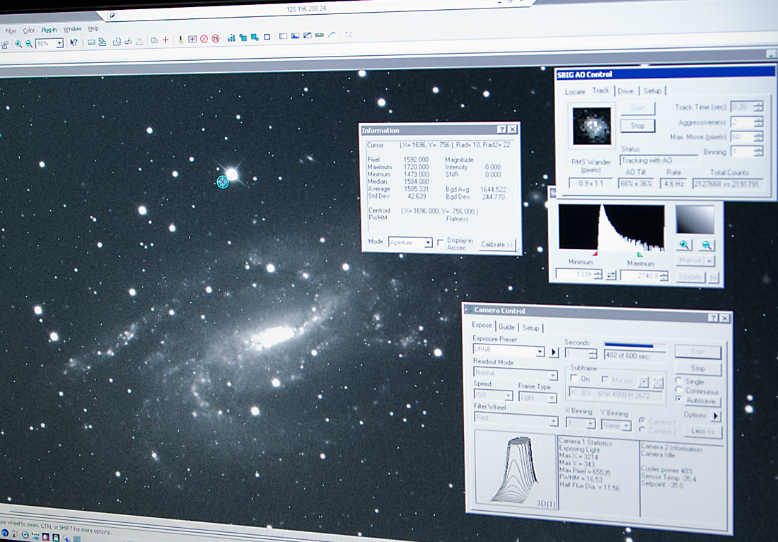This screenshot has width=778, height=542.
Task: Switch to the Guide tab in Camera Control
Action: (x=506, y=327)
